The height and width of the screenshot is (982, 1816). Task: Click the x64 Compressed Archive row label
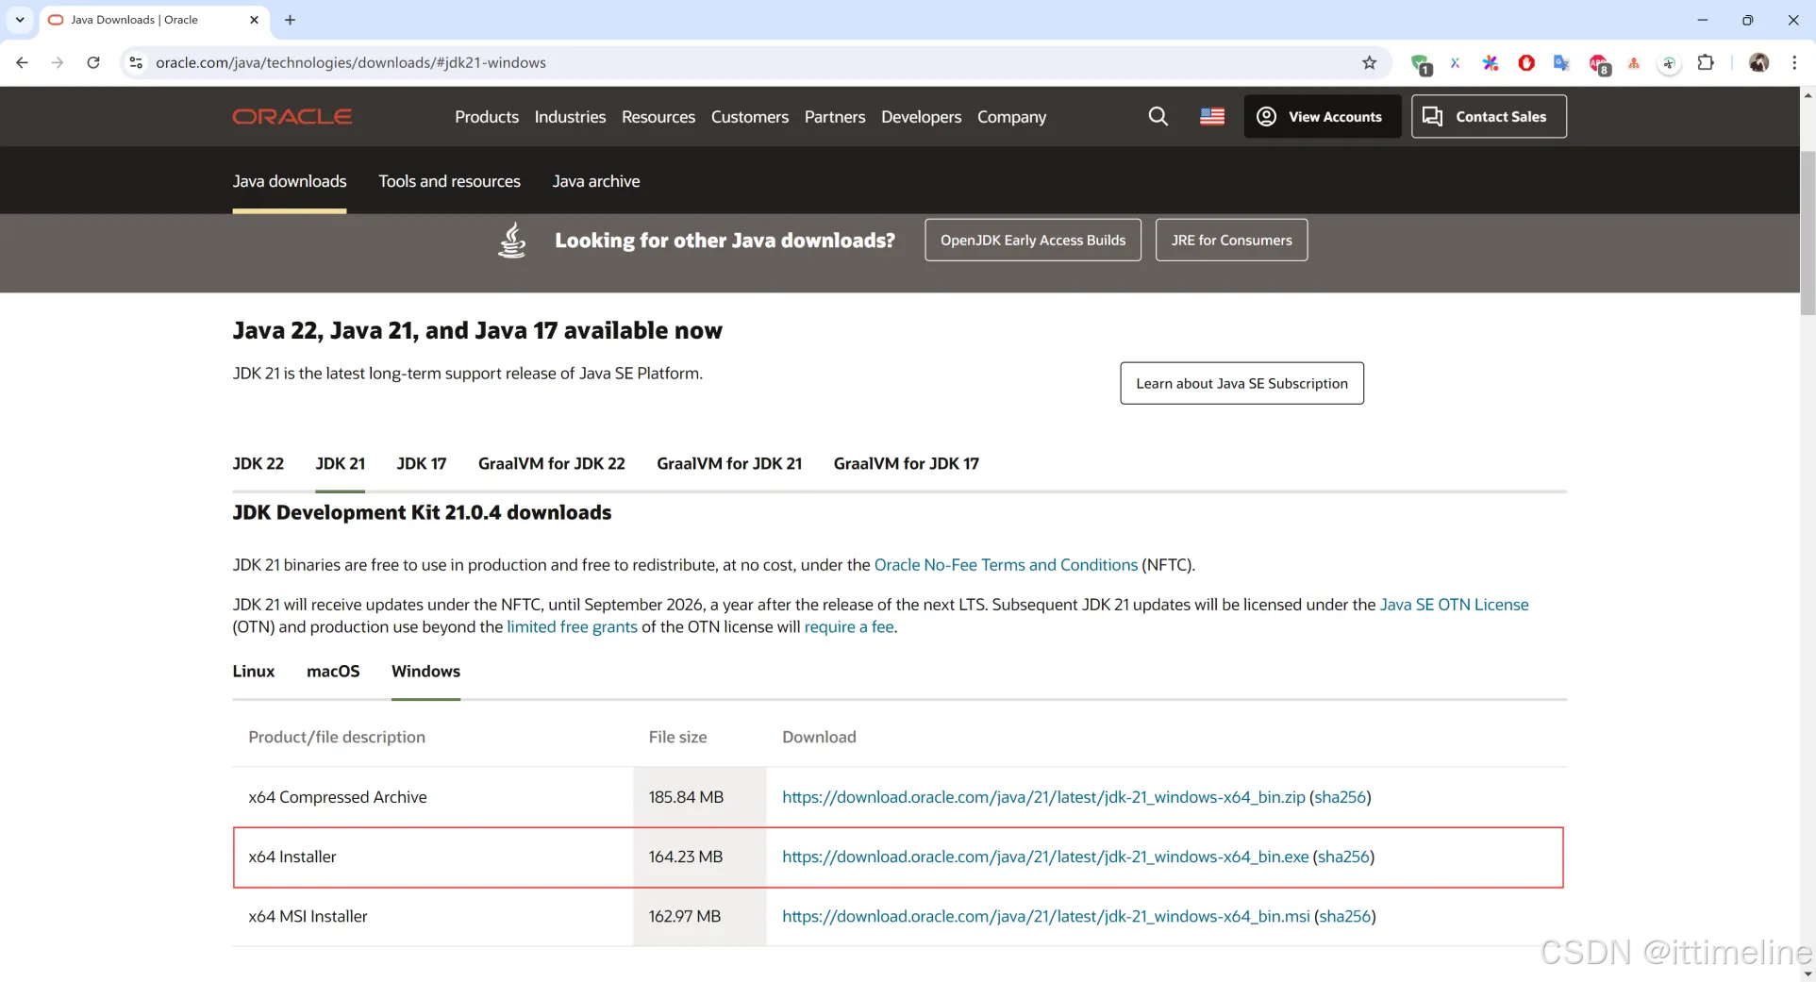(338, 797)
